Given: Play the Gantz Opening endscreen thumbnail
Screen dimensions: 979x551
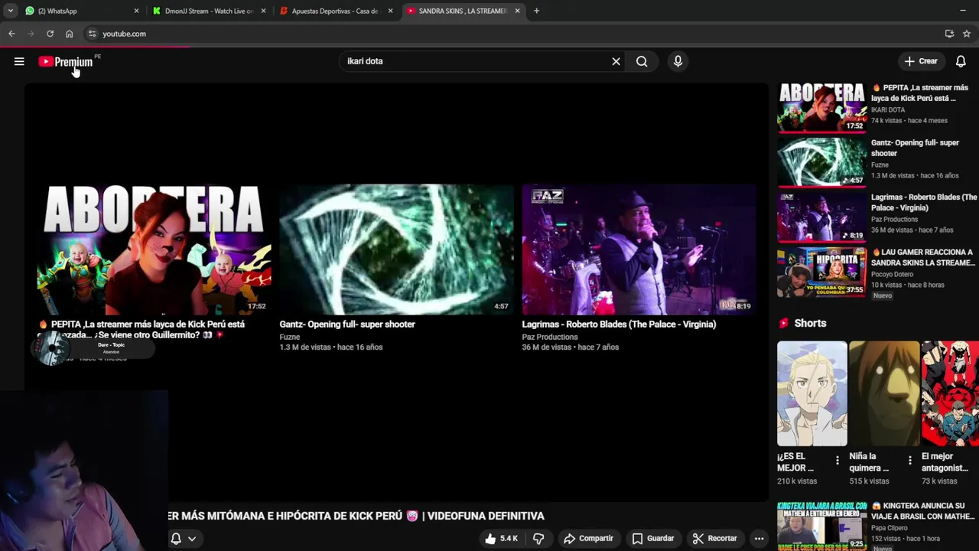Looking at the screenshot, I should (396, 249).
